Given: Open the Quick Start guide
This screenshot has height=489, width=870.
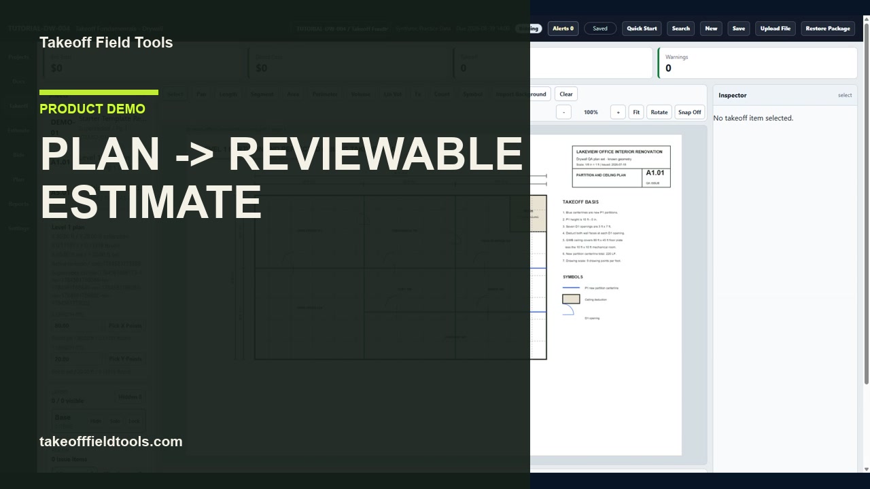Looking at the screenshot, I should pos(642,29).
